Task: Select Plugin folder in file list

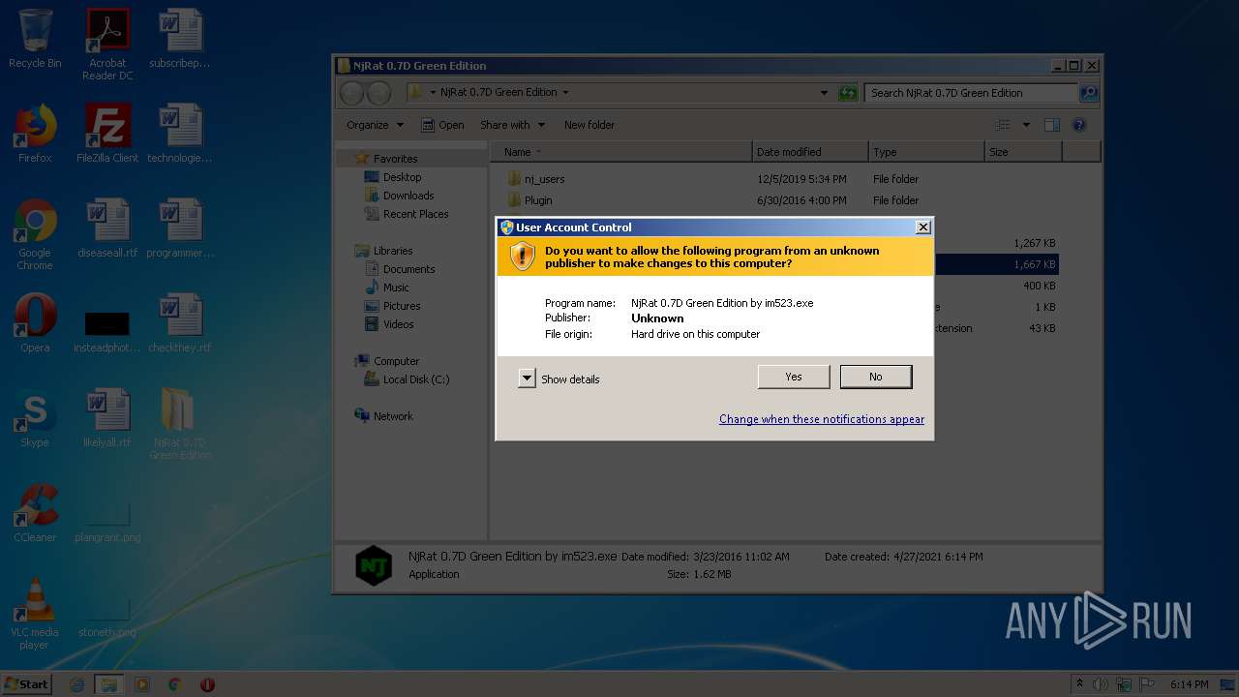Action: click(529, 200)
